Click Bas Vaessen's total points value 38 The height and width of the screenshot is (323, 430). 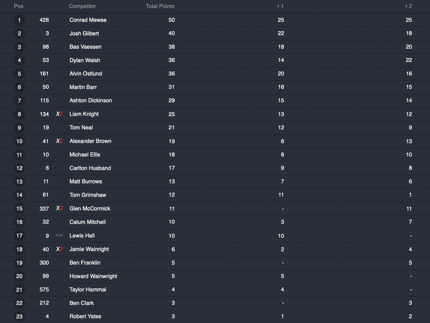click(171, 47)
